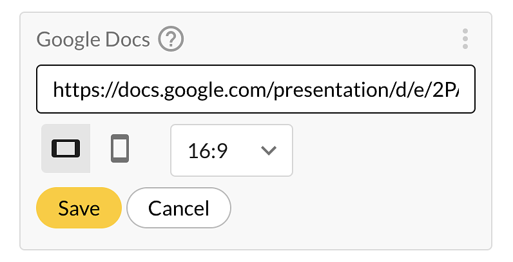Switch embed to vertical portrait mode
The height and width of the screenshot is (262, 513).
pos(120,148)
